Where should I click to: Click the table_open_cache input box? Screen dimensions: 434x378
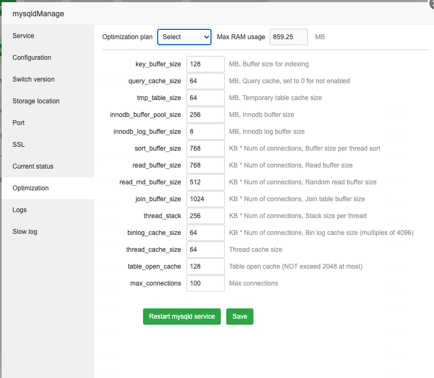(x=205, y=267)
